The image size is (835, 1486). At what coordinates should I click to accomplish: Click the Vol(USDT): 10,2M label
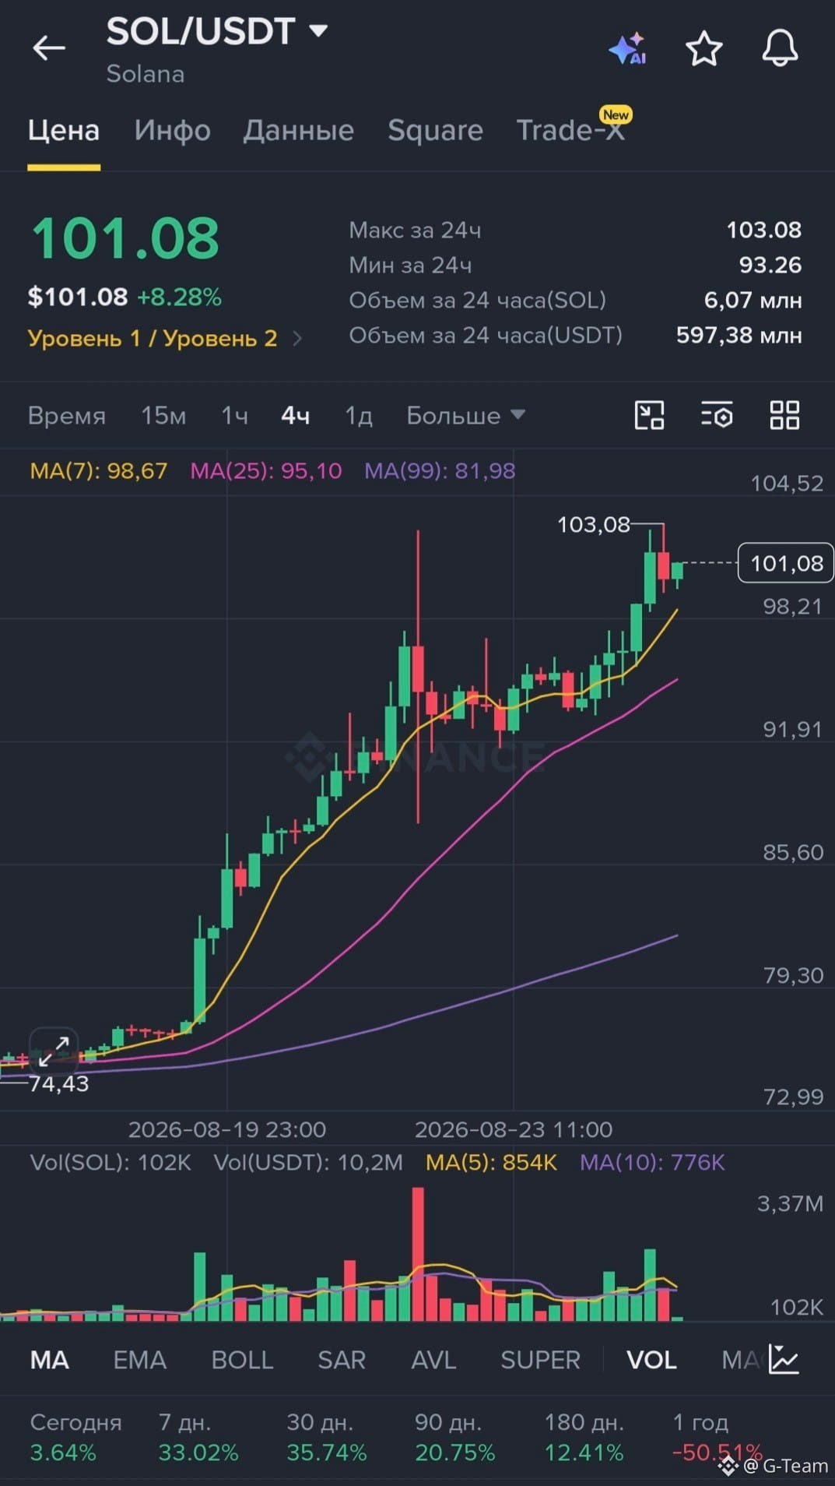point(308,1162)
